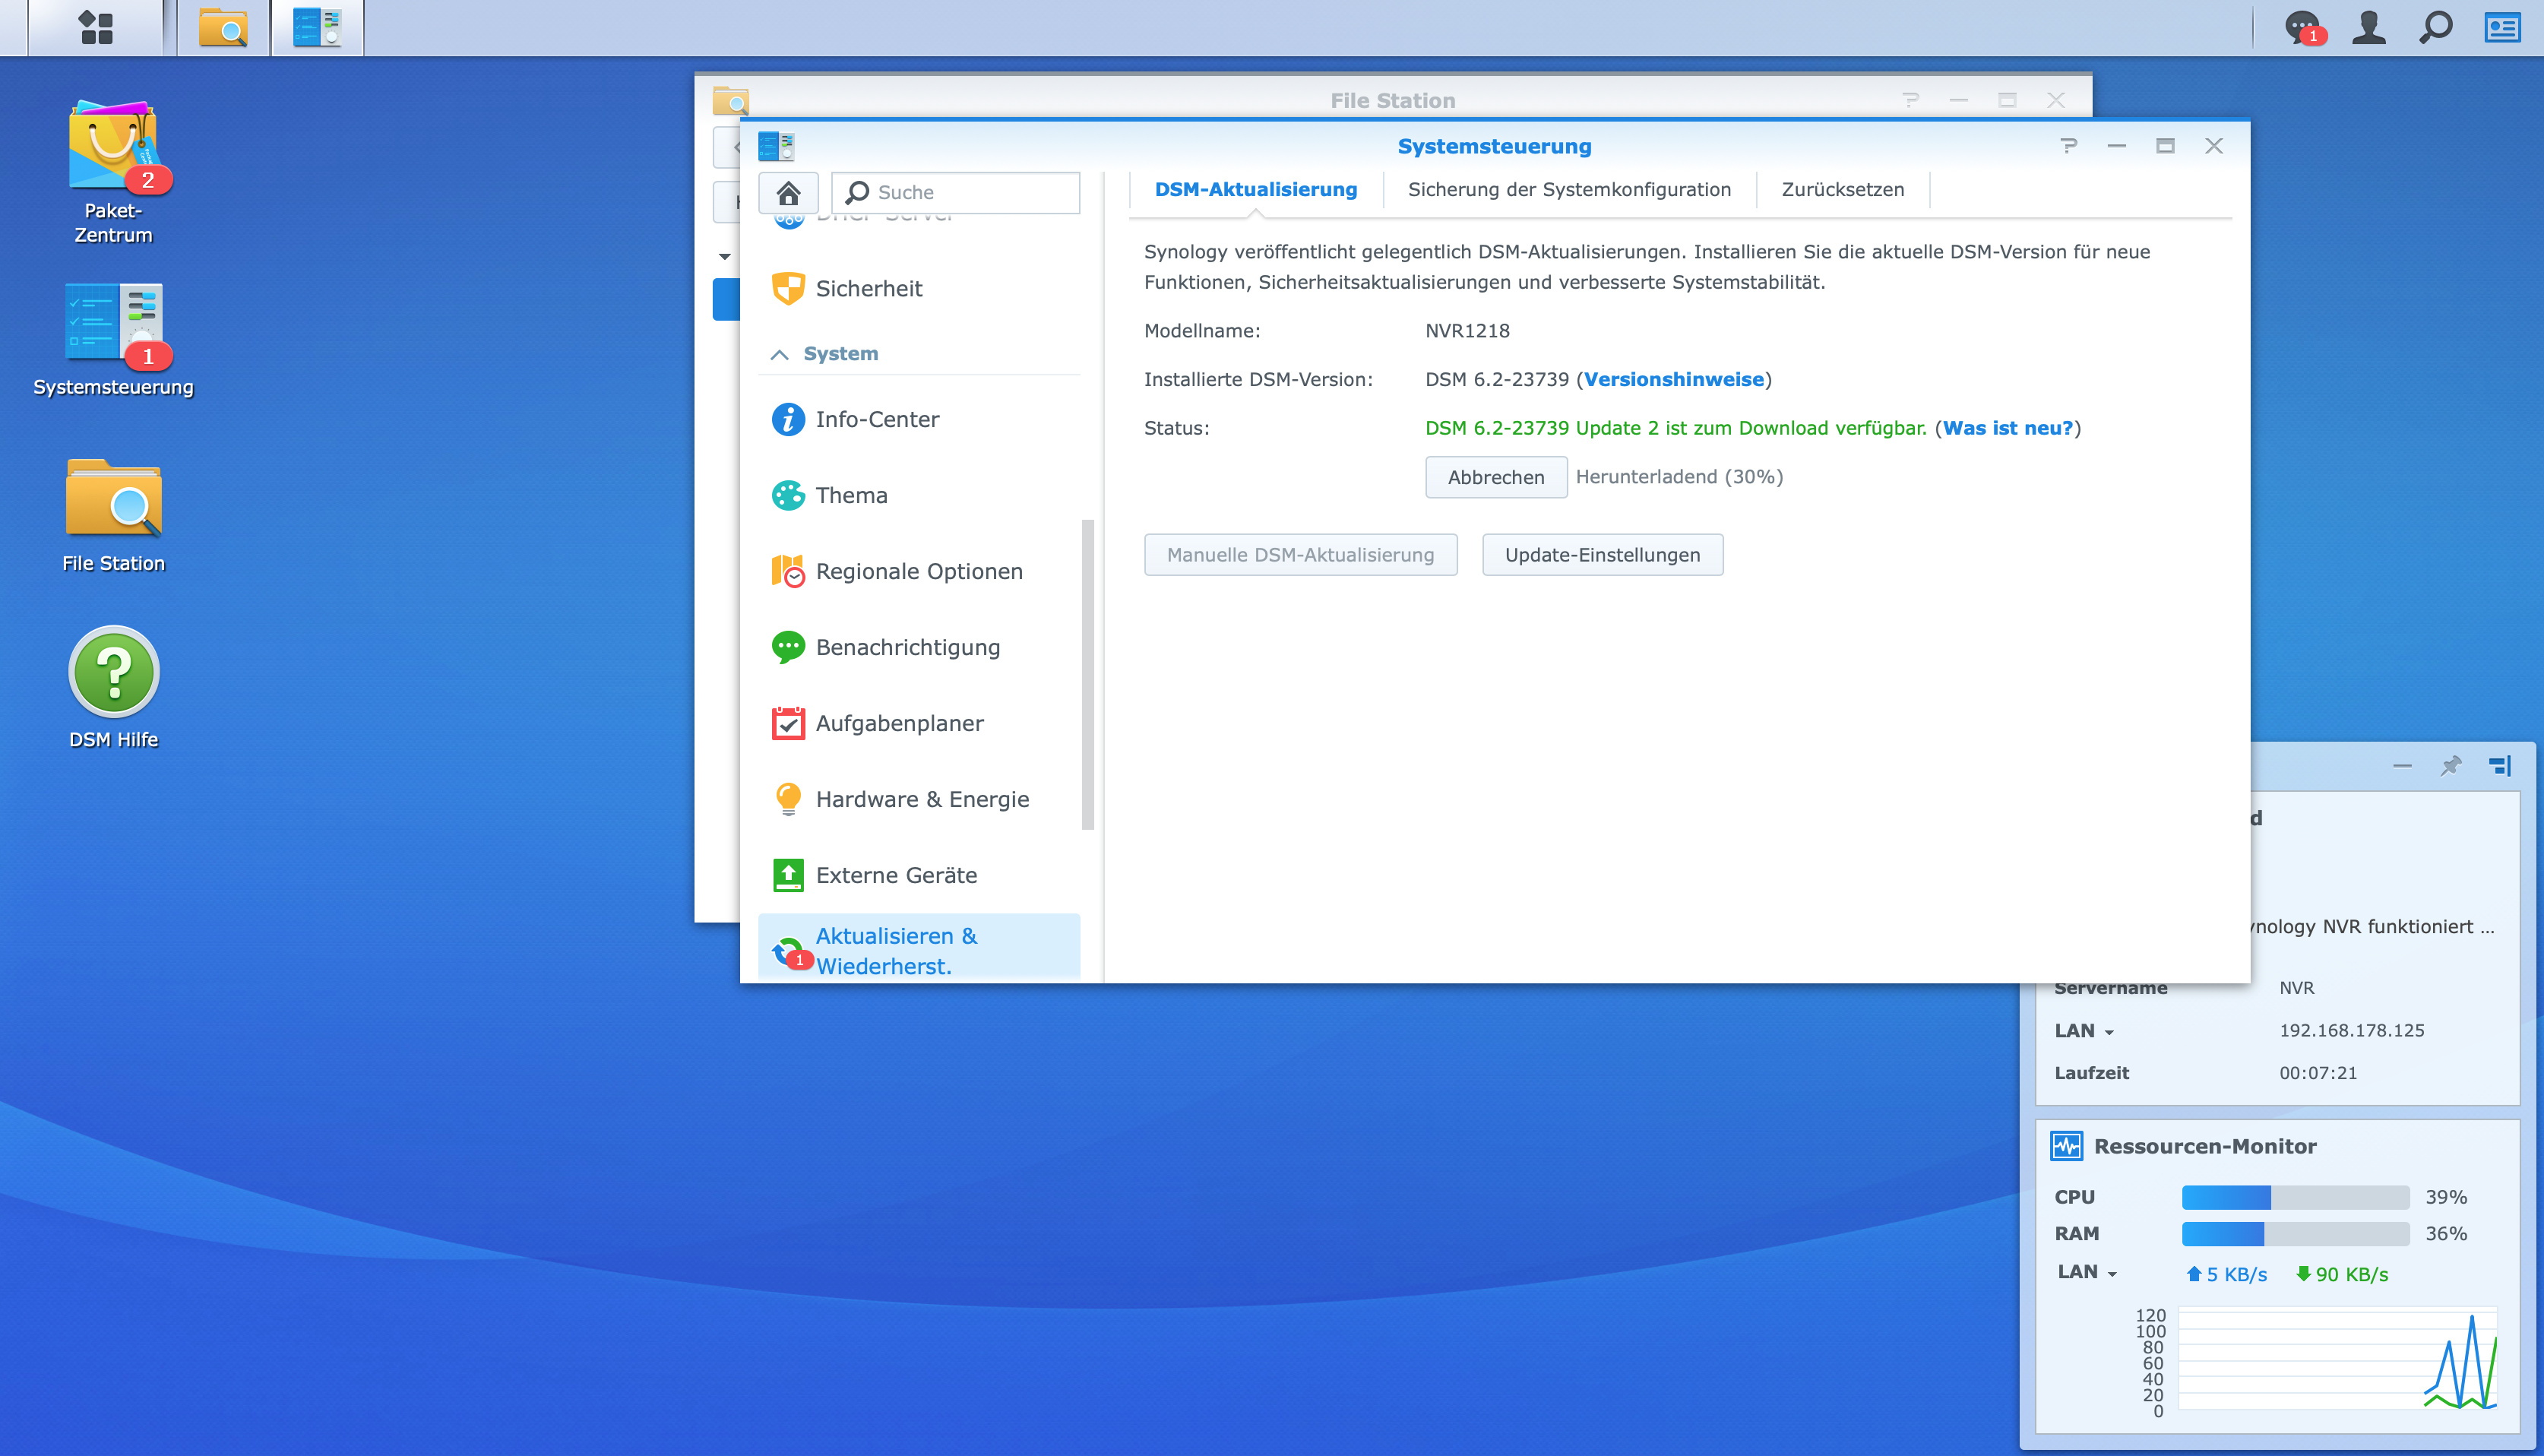Screen dimensions: 2544x1456
Task: Click the Was ist neu? link
Action: (x=2008, y=428)
